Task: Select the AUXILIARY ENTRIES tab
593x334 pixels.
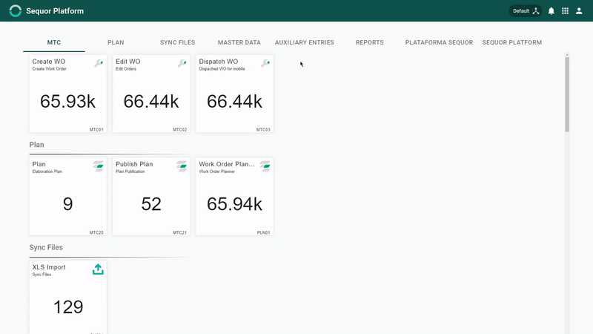Action: click(x=305, y=42)
